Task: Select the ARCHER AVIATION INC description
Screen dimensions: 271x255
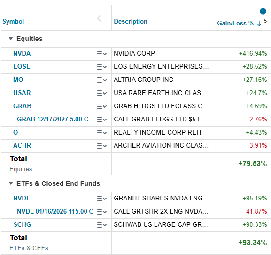Action: point(161,145)
